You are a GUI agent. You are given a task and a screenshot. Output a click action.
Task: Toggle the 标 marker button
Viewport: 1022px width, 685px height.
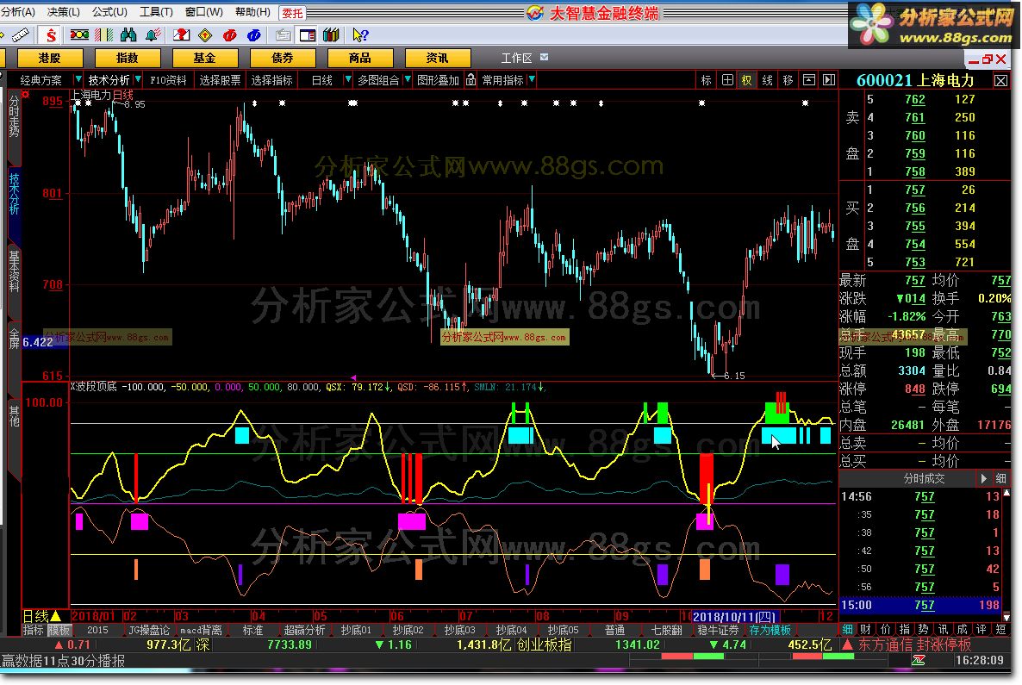click(706, 80)
